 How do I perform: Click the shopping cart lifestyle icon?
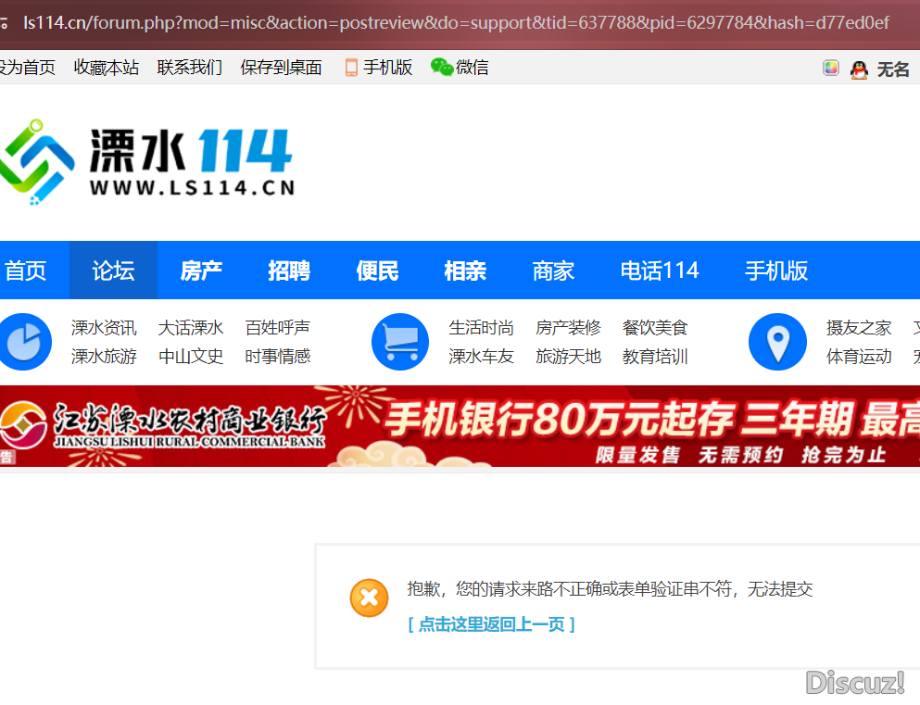(x=400, y=341)
